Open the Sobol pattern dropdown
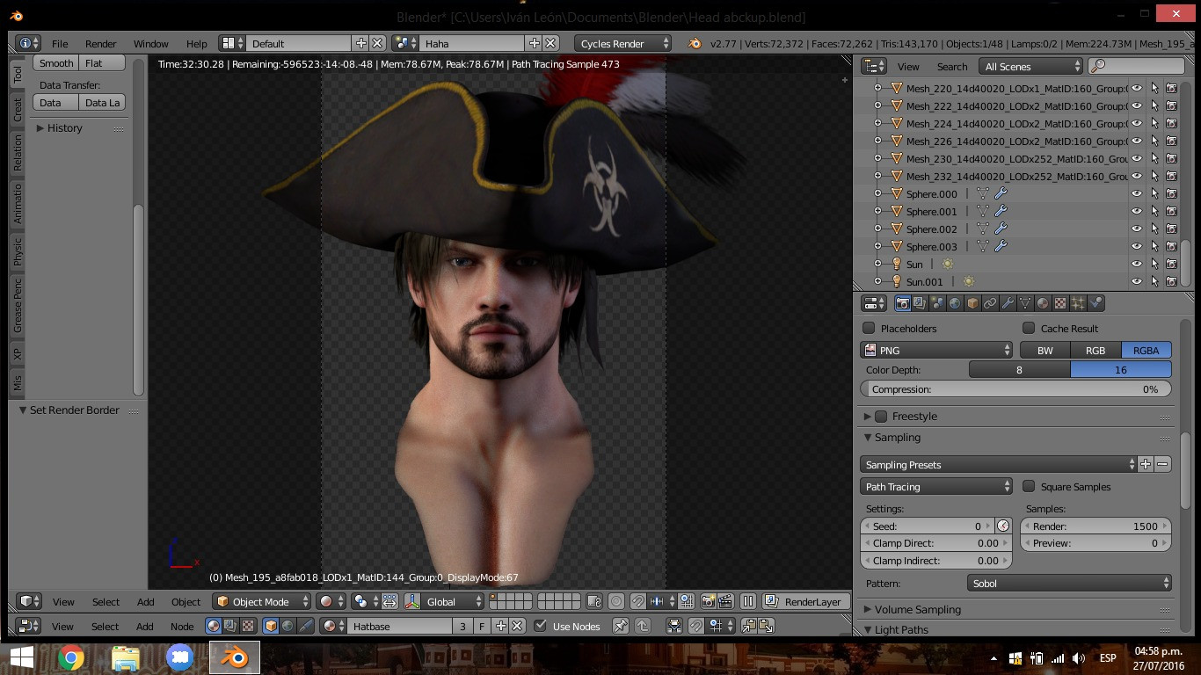 click(x=1068, y=583)
